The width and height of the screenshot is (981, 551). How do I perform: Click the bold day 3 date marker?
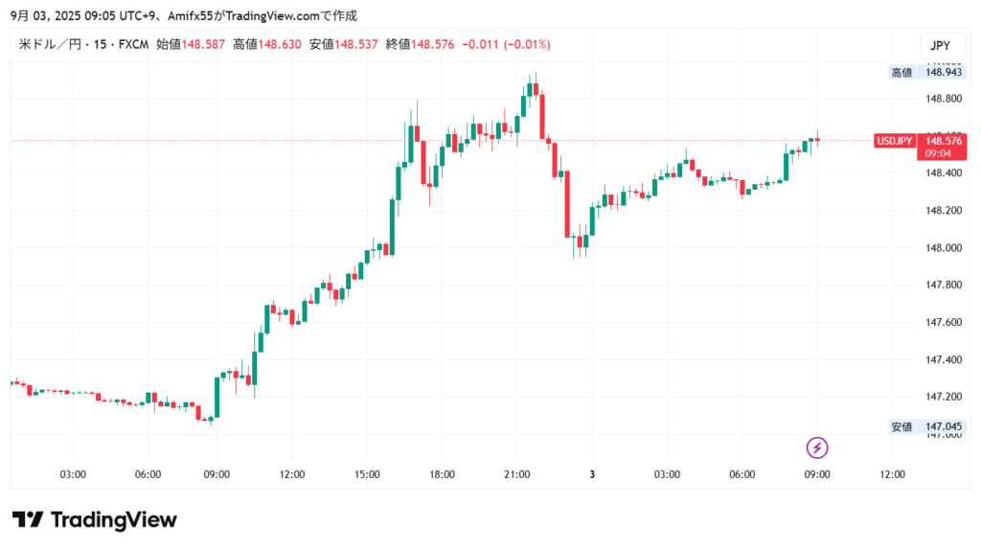tap(592, 474)
